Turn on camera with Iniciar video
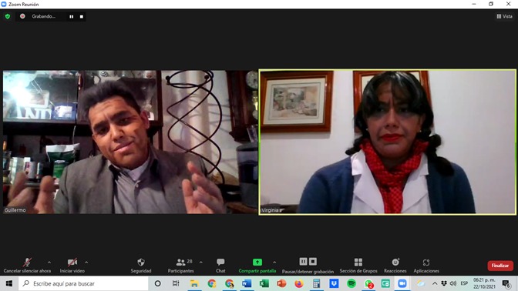The width and height of the screenshot is (518, 291). pos(72,266)
